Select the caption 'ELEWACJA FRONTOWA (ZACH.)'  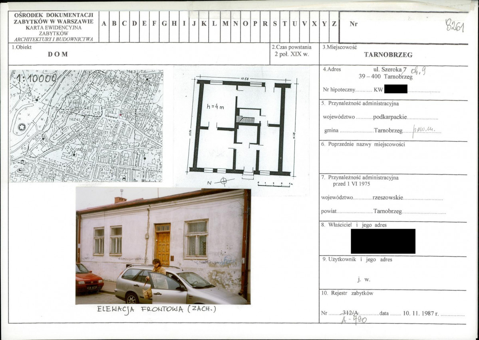pos(157,310)
